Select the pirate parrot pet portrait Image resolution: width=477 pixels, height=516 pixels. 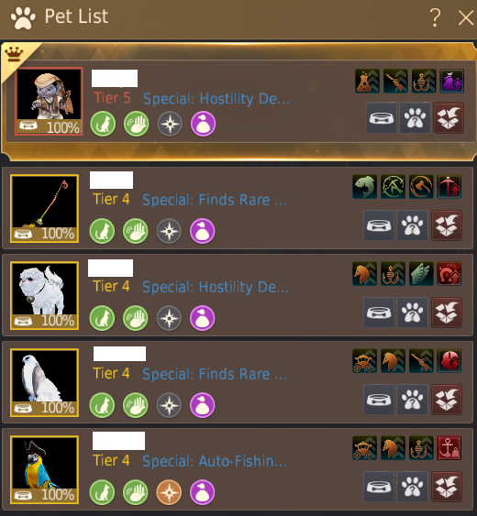click(x=44, y=470)
